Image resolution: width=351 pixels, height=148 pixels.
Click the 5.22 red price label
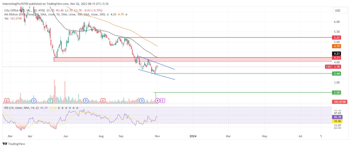(337, 38)
